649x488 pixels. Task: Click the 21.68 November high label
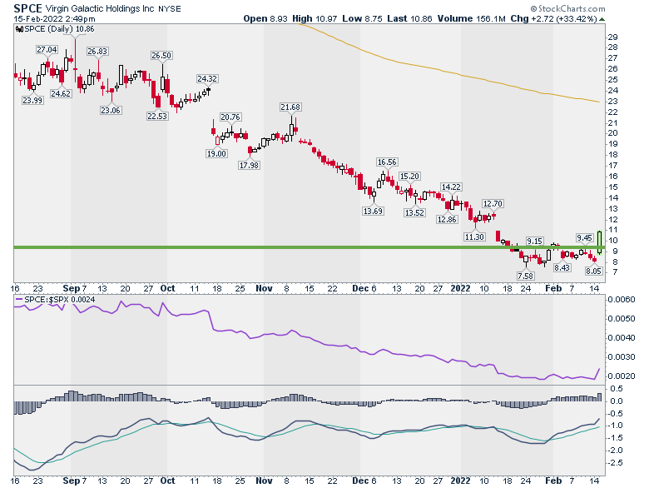(290, 107)
